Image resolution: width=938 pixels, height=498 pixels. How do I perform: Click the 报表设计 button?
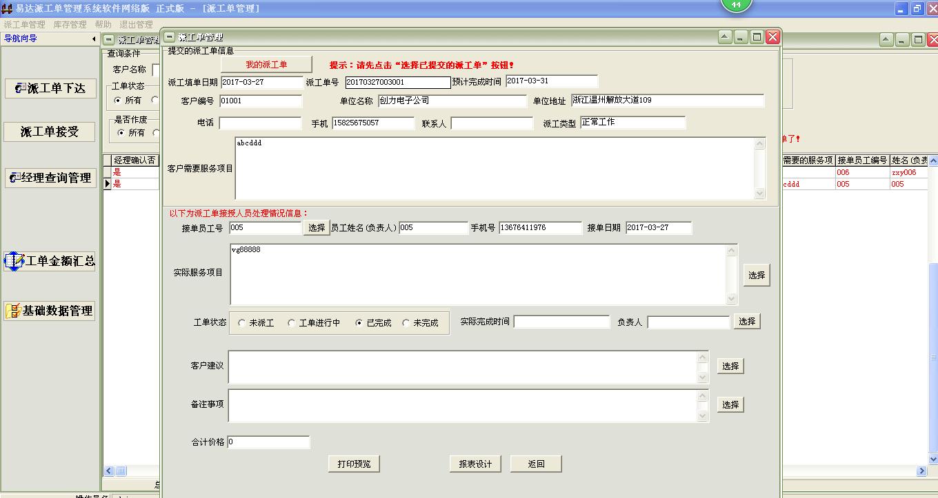click(x=475, y=464)
